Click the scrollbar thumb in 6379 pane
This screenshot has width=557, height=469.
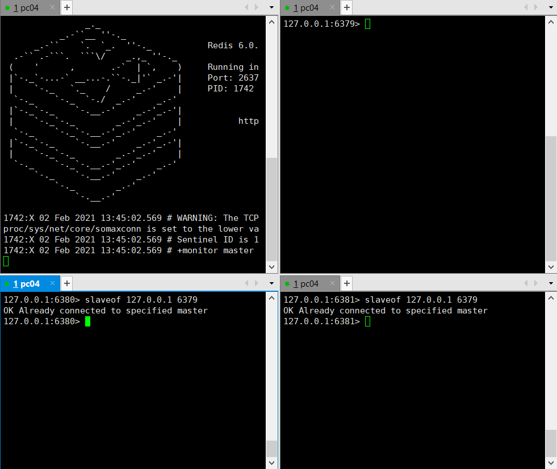(x=551, y=198)
